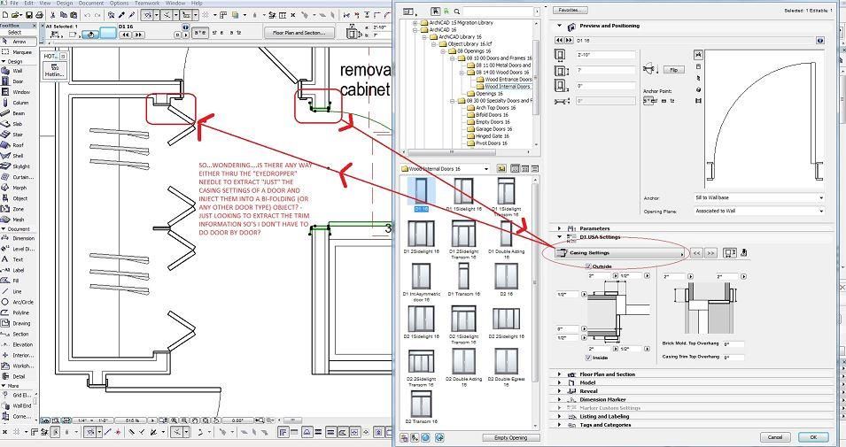
Task: Switch library view to list mode
Action: pos(533,169)
